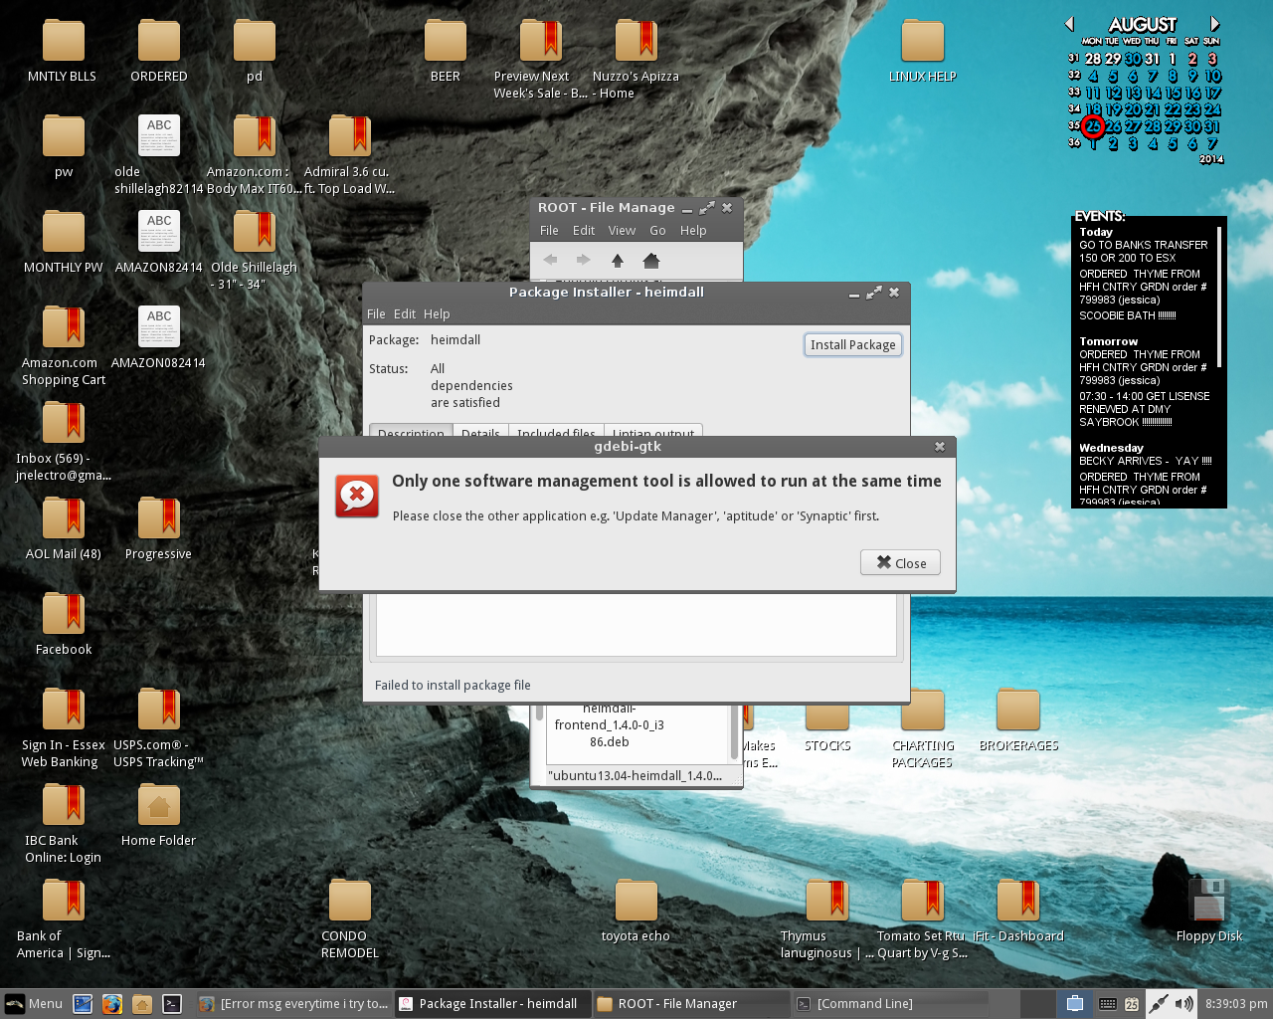Click the events widget scrollbar
This screenshot has width=1273, height=1019.
[1220, 296]
